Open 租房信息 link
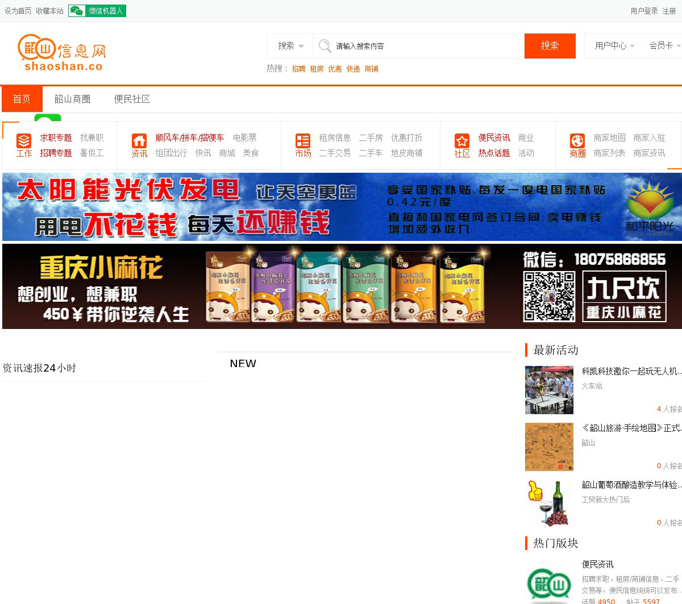This screenshot has height=604, width=682. click(x=335, y=138)
